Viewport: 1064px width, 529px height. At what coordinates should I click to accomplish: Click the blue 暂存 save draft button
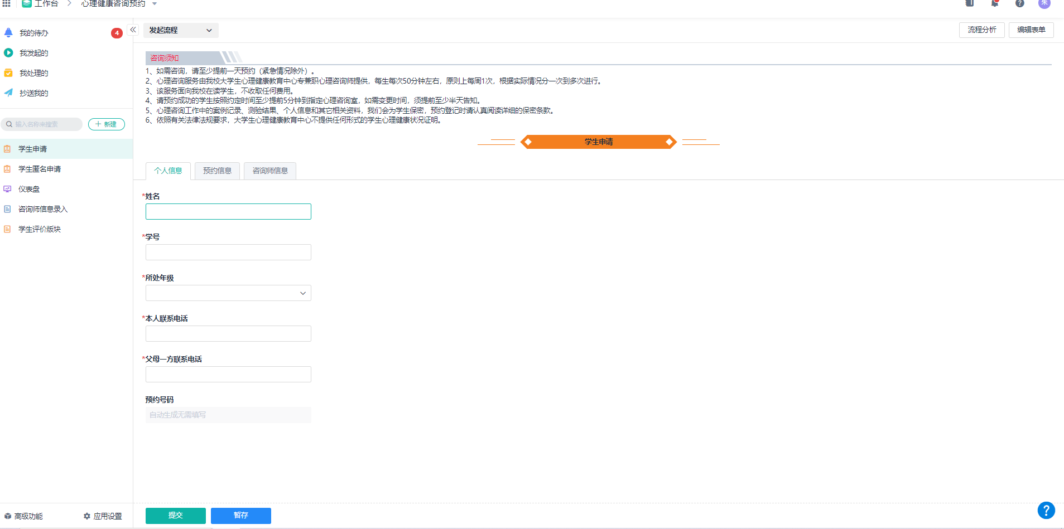[x=240, y=516]
